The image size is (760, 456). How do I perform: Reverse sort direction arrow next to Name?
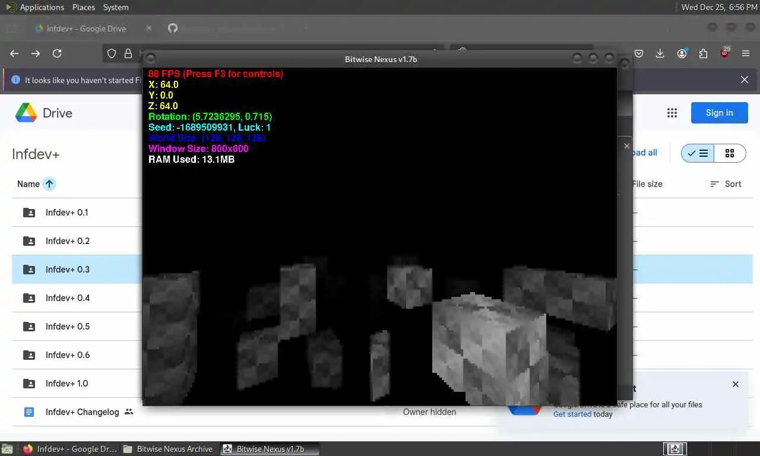pos(49,184)
